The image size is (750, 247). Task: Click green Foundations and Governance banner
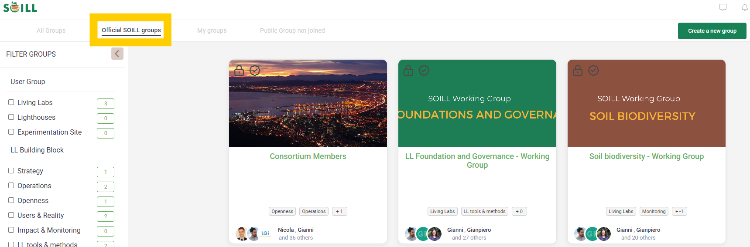coord(477,103)
